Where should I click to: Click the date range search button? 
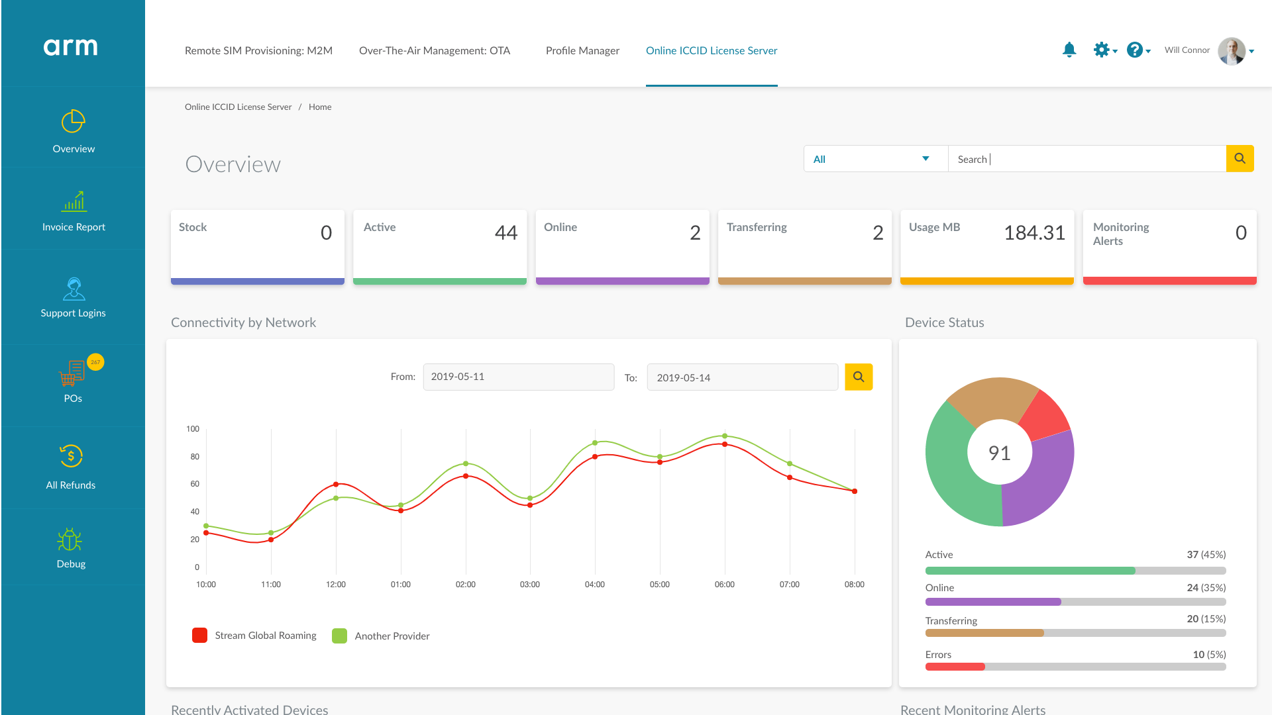tap(859, 377)
